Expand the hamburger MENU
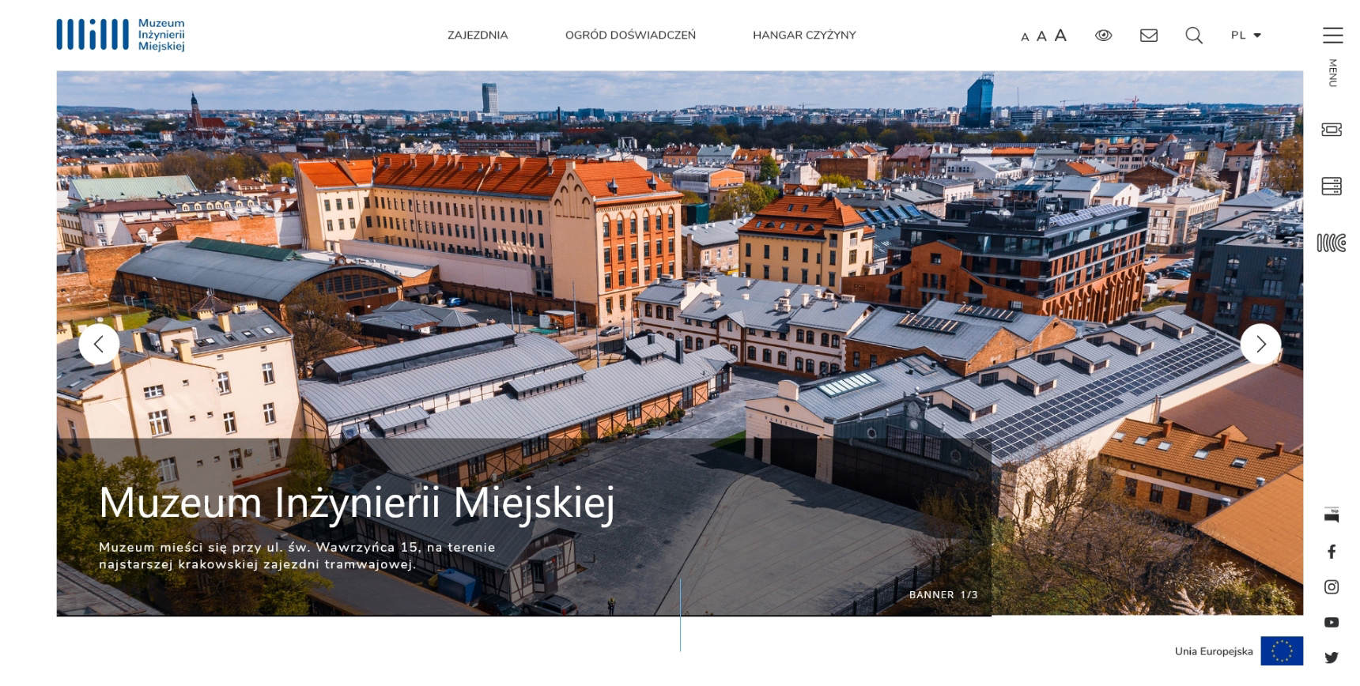1360x686 pixels. 1332,36
